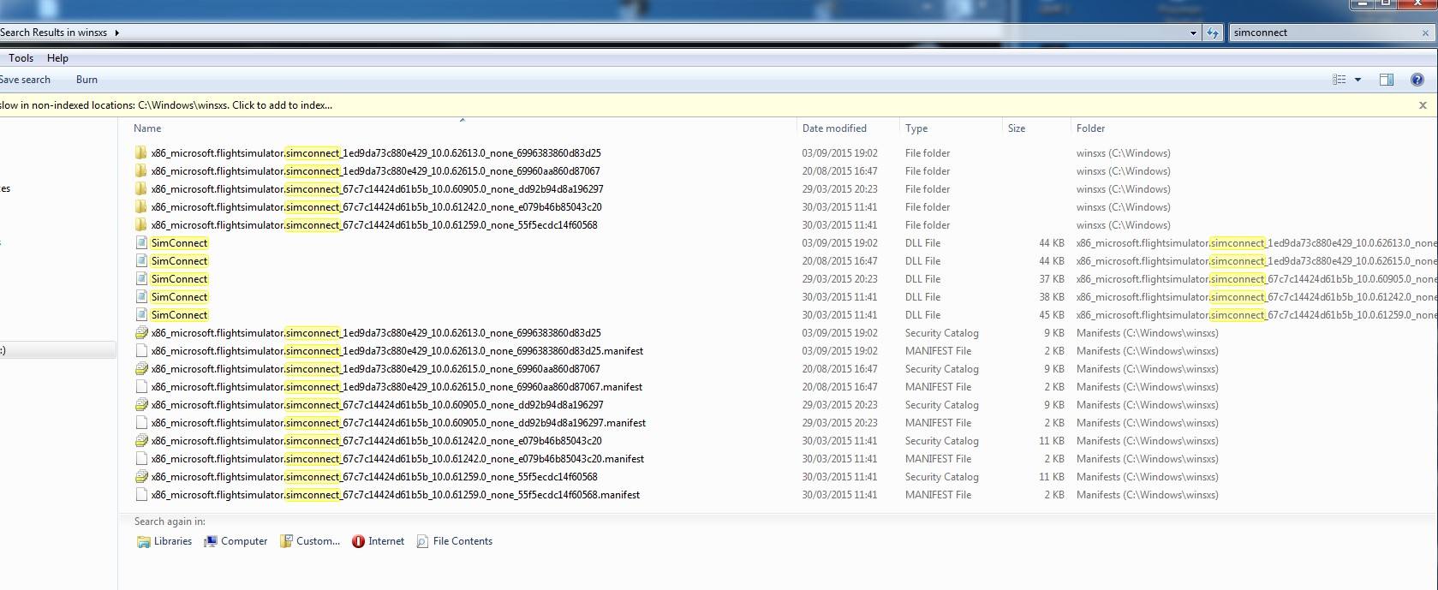Select folder name ending 6996383860d83d25

pos(376,153)
